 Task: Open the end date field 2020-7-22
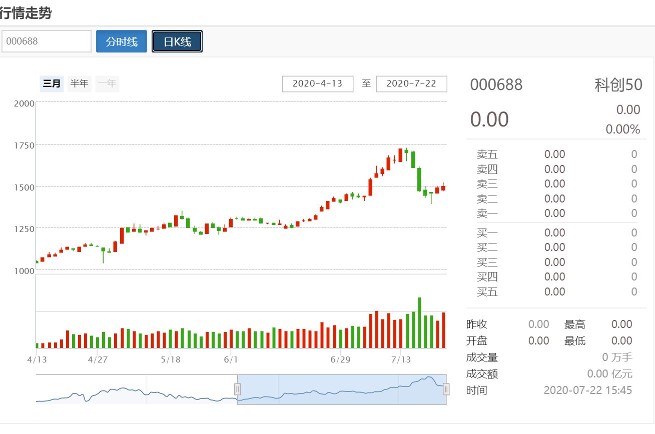[x=411, y=83]
